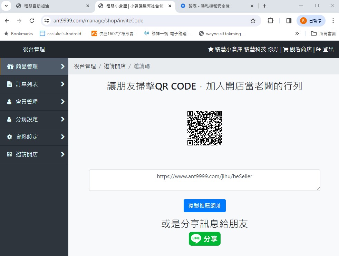Open the 商品管理 sidebar menu
The height and width of the screenshot is (256, 339).
pos(34,66)
